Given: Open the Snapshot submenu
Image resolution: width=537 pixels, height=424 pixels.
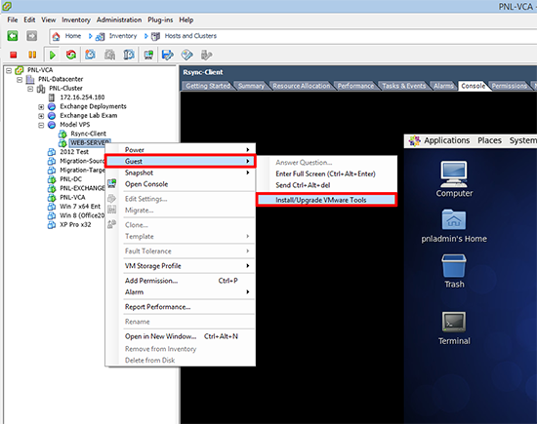Looking at the screenshot, I should [181, 173].
